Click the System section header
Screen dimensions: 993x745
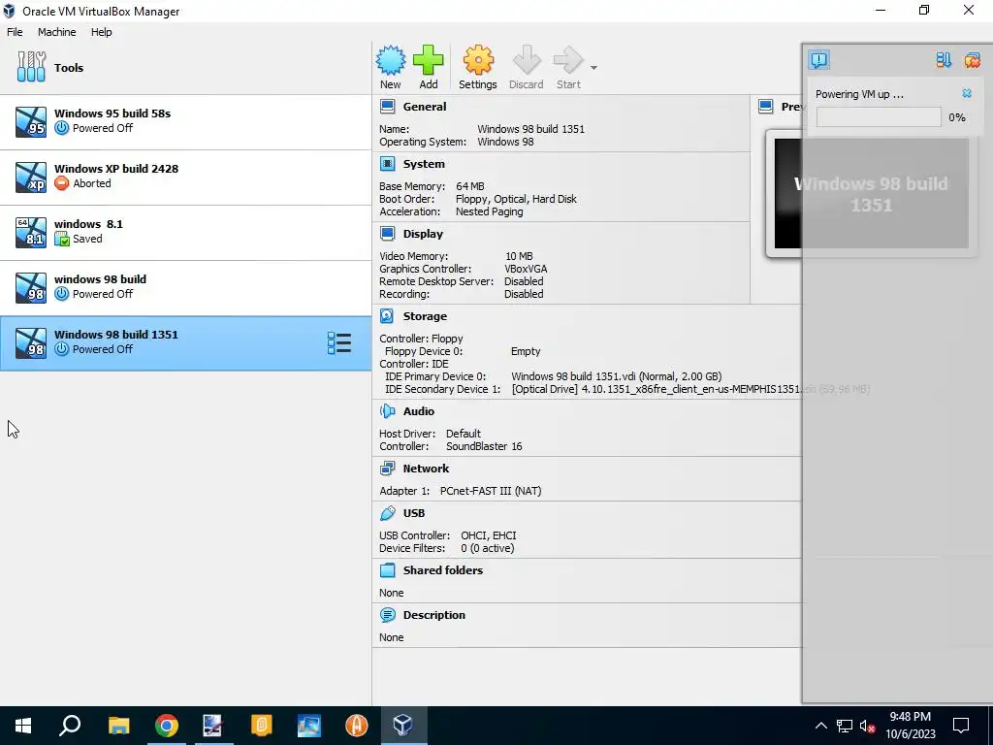(424, 163)
